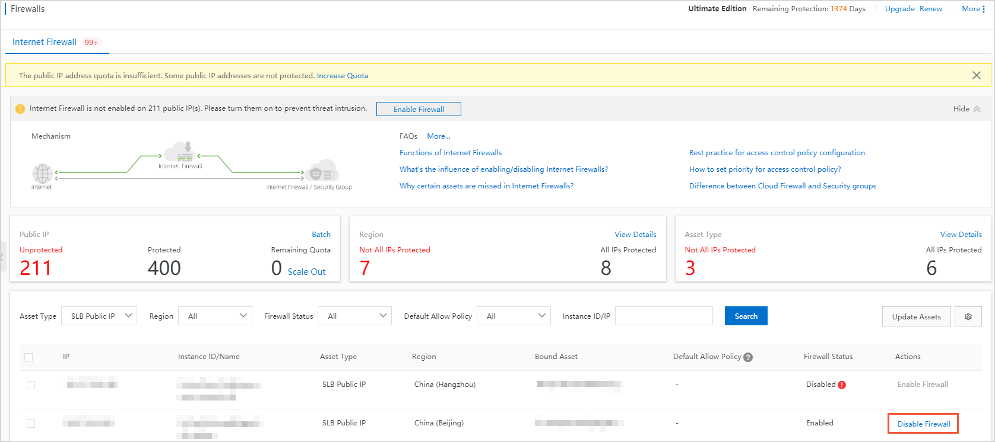Click View Details in the Region card
The width and height of the screenshot is (995, 442).
pos(635,235)
